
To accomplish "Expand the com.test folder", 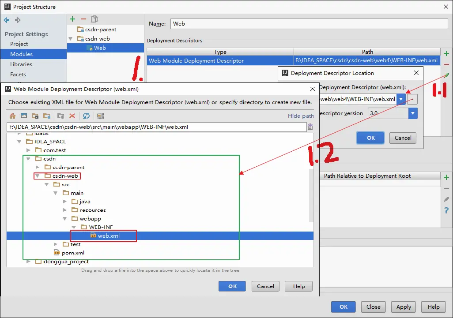I will [28, 150].
